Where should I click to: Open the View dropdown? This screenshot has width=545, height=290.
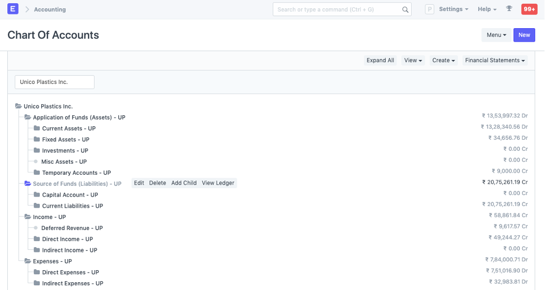coord(413,61)
